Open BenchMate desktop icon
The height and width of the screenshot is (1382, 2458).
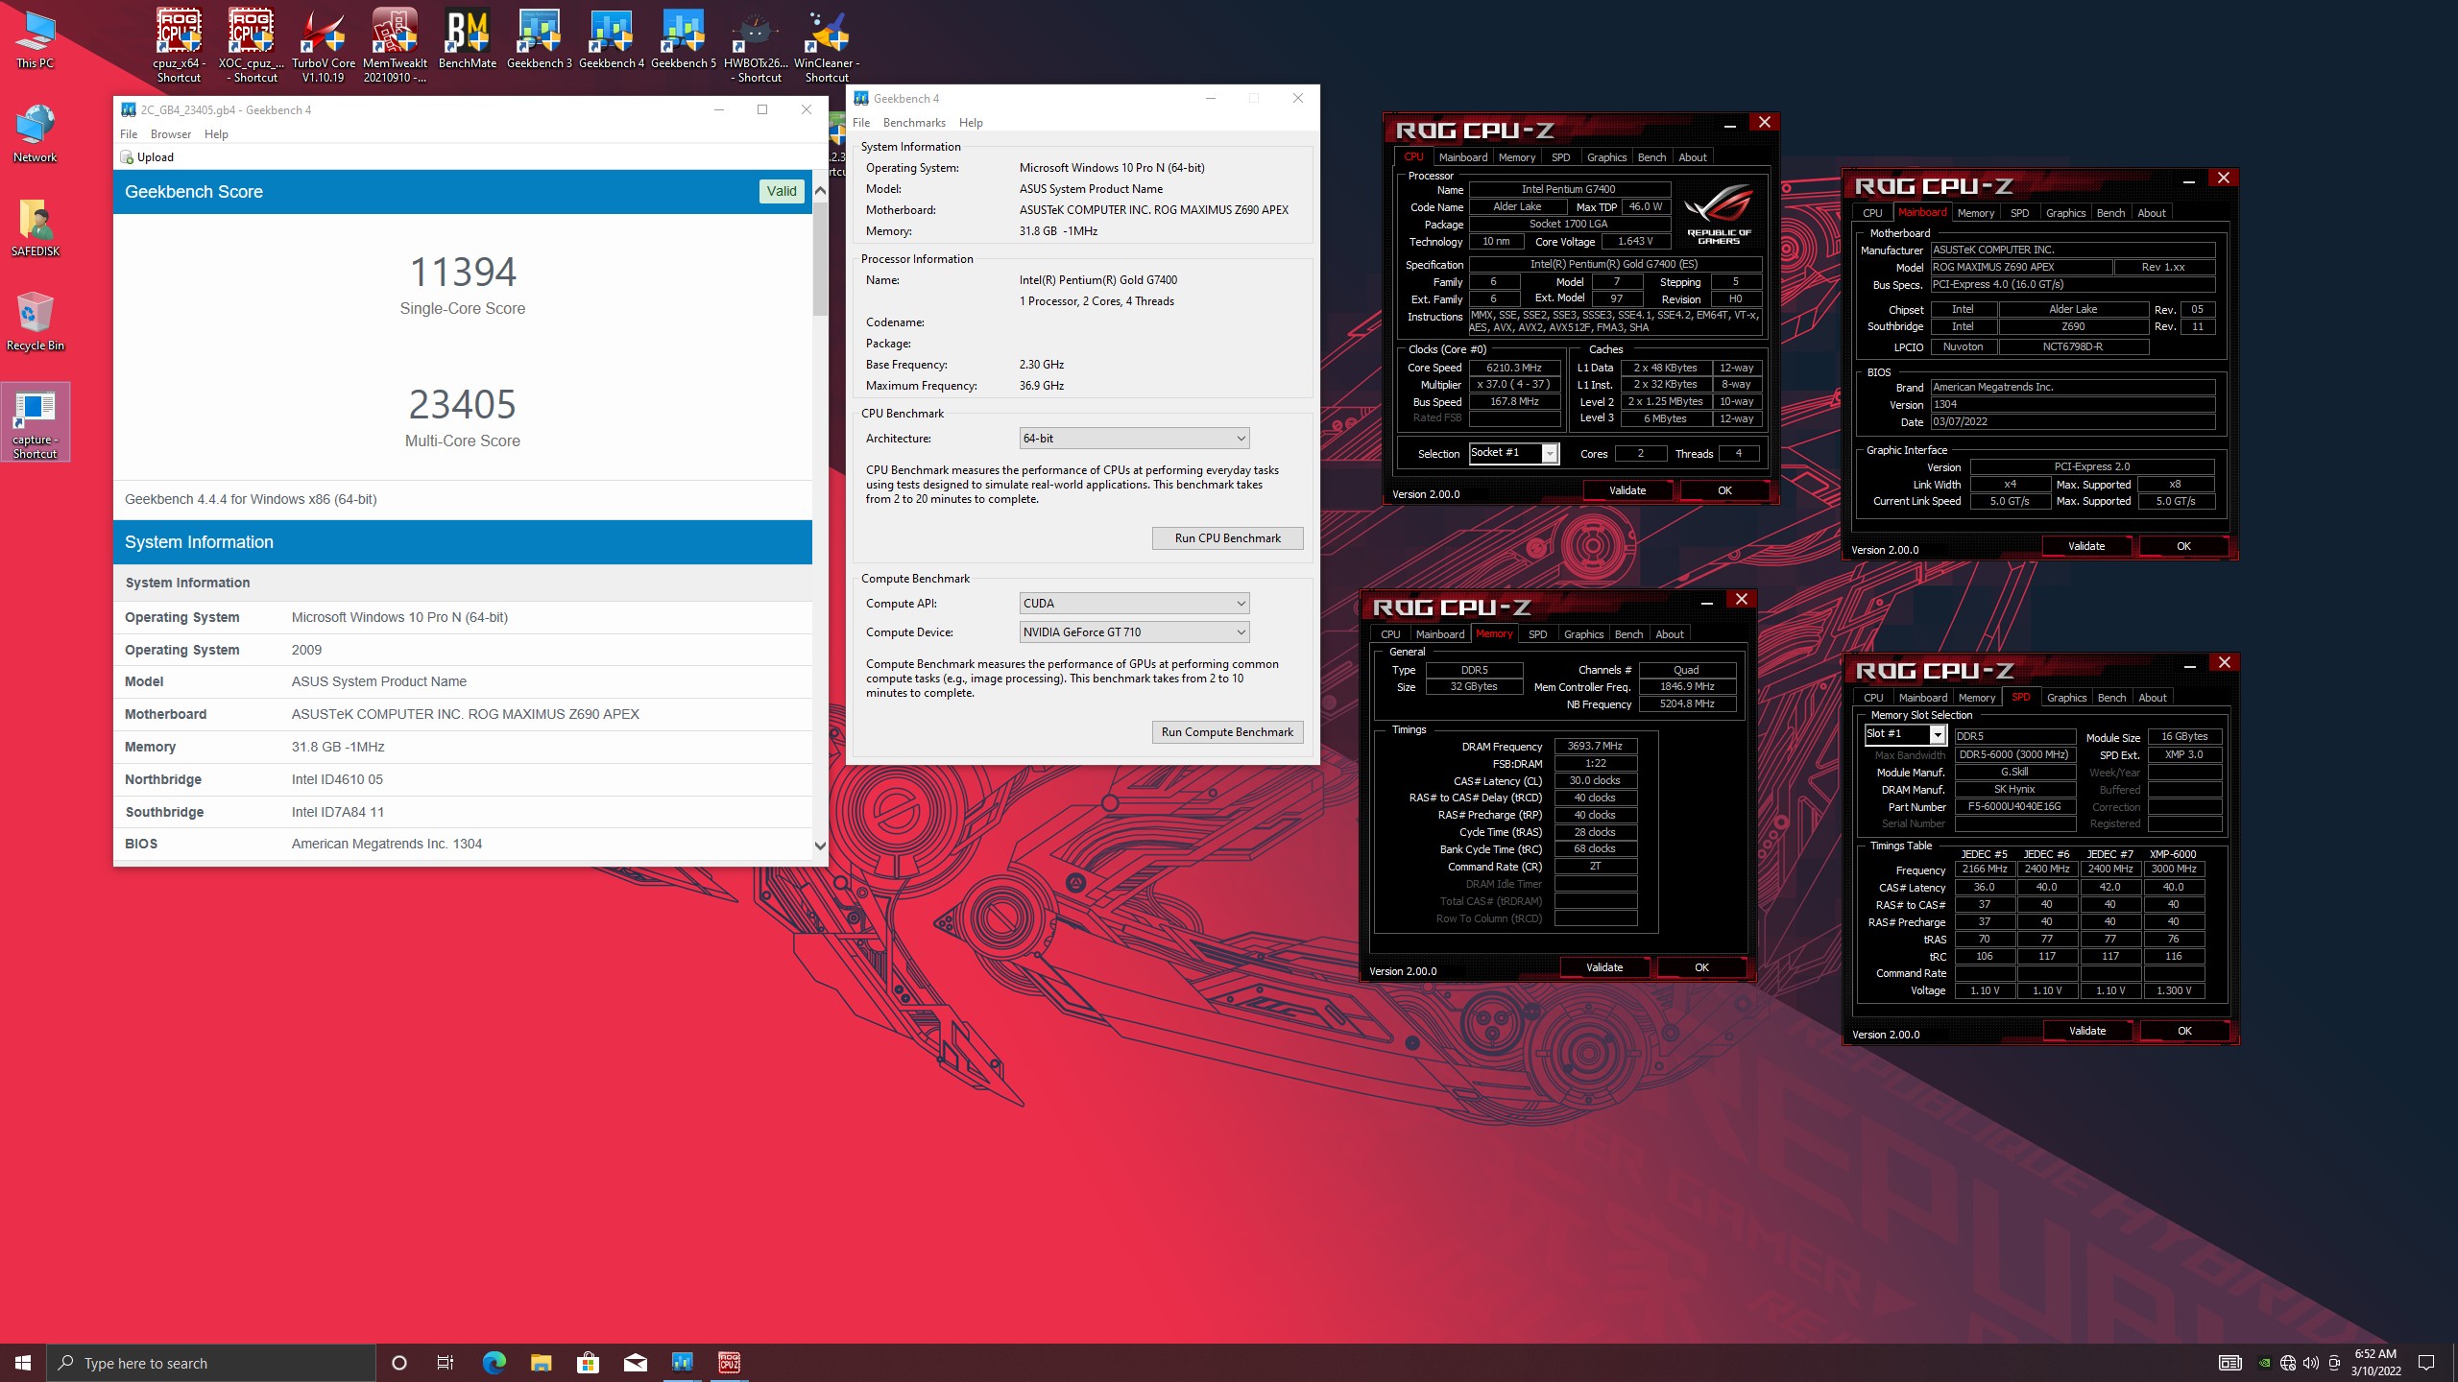point(467,40)
